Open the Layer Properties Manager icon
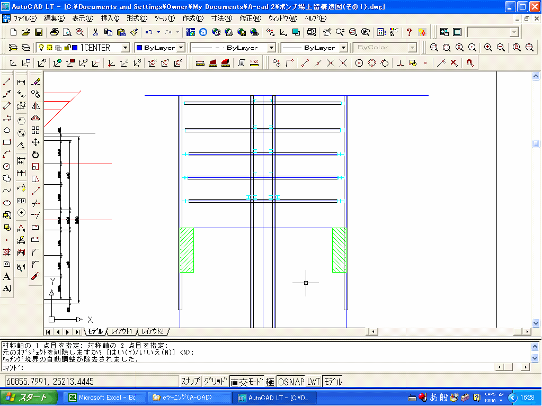This screenshot has width=542, height=406. click(13, 47)
